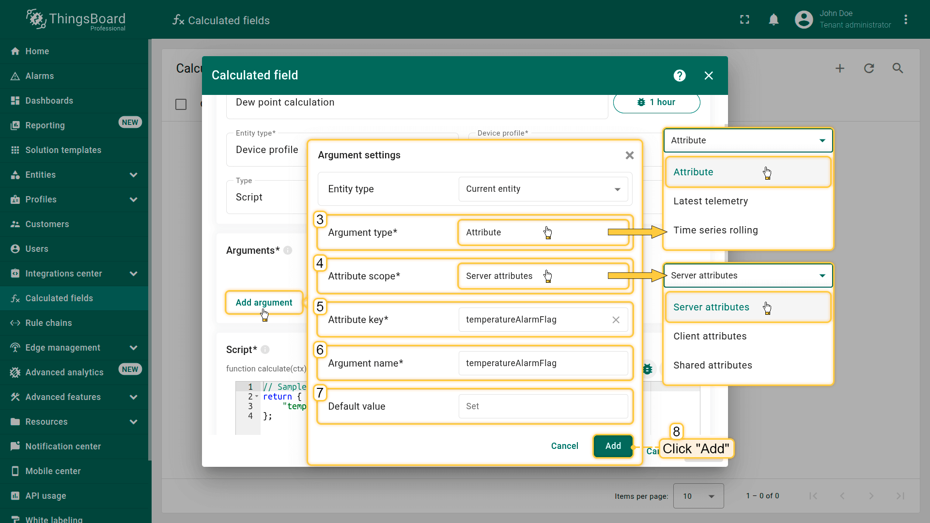Open the Items per page dropdown
This screenshot has height=523, width=930.
[698, 496]
